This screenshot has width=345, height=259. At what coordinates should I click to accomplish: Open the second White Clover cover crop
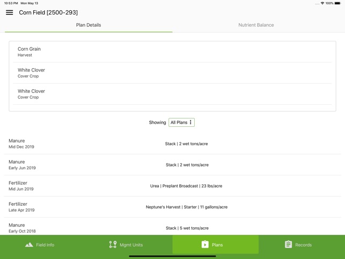pos(172,94)
